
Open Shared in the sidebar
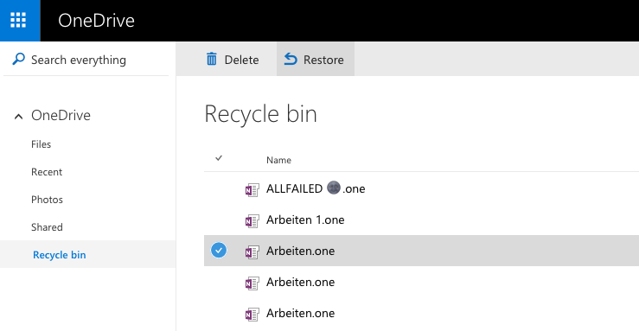point(48,227)
